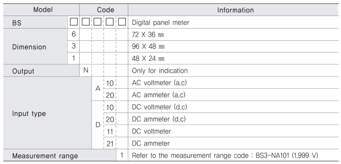Click dimension code 6 cell
Screen dimensions: 341x164
coord(74,34)
